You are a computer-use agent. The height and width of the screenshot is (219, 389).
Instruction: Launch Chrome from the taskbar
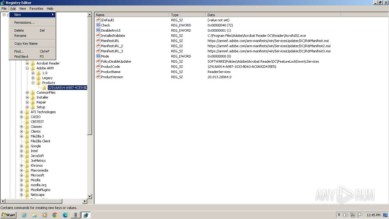[x=55, y=215]
